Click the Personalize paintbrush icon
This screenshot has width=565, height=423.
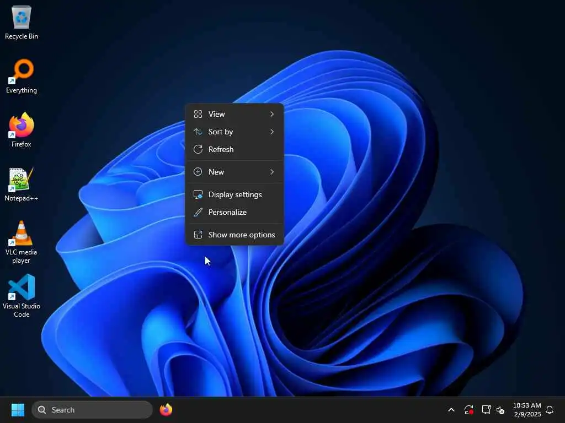point(198,212)
